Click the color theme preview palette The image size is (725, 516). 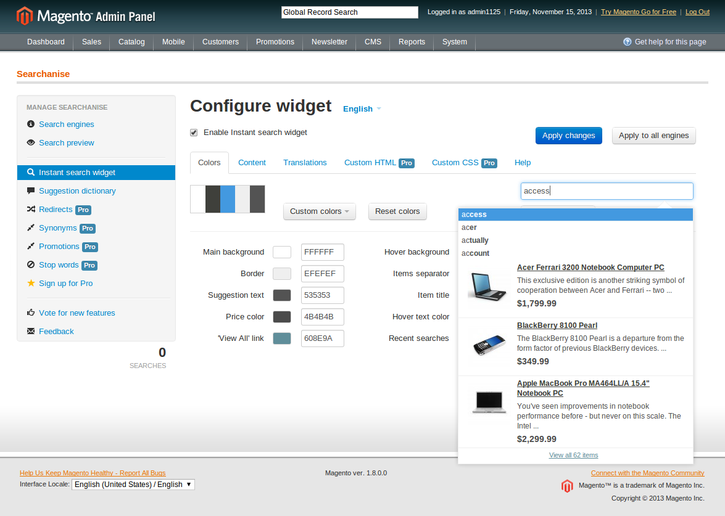tap(228, 199)
